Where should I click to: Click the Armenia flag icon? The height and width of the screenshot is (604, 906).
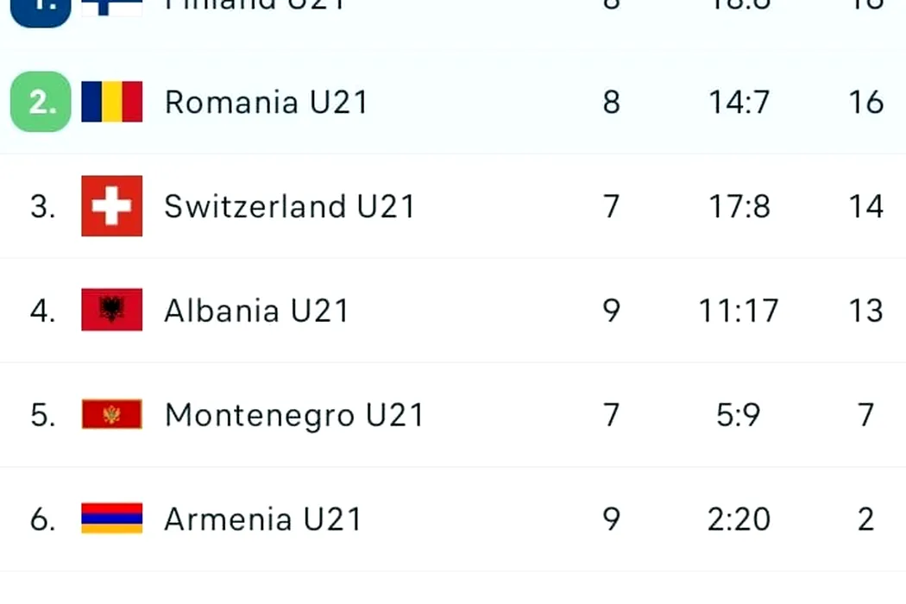[x=111, y=518]
